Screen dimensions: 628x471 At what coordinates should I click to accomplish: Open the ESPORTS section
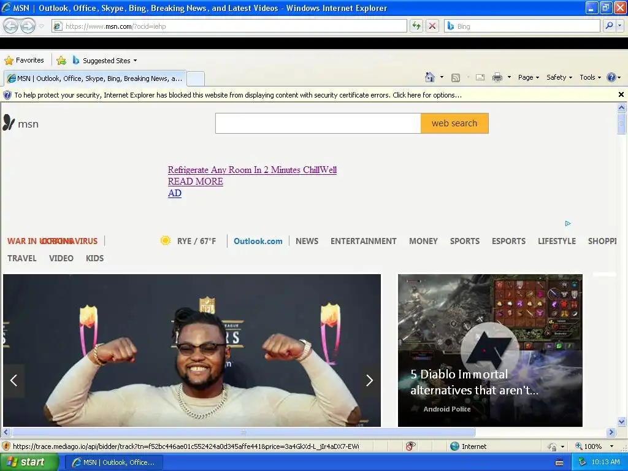tap(508, 241)
